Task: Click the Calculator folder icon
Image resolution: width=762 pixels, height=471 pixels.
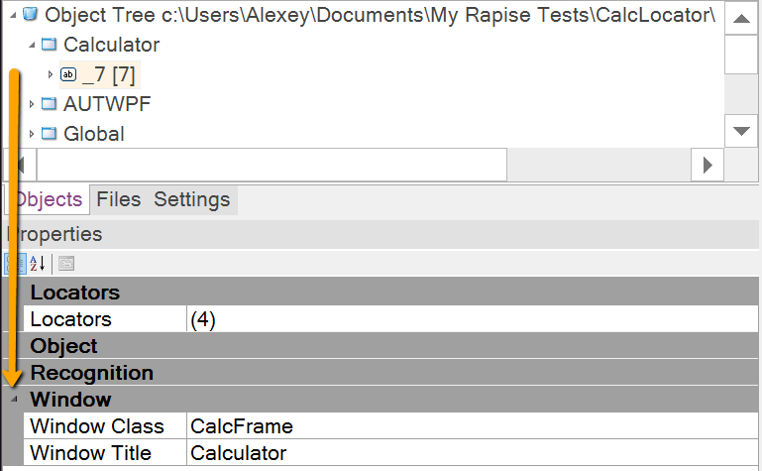Action: [x=50, y=45]
